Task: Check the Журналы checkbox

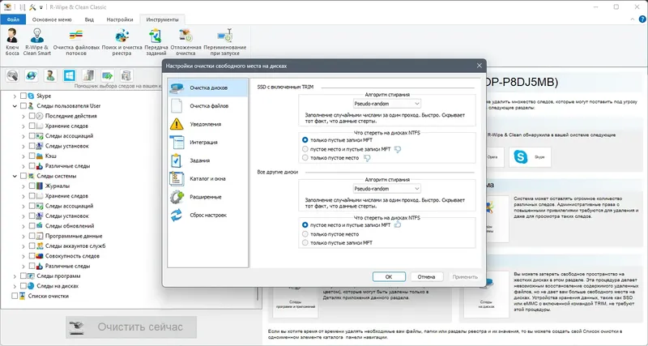Action: [32, 186]
